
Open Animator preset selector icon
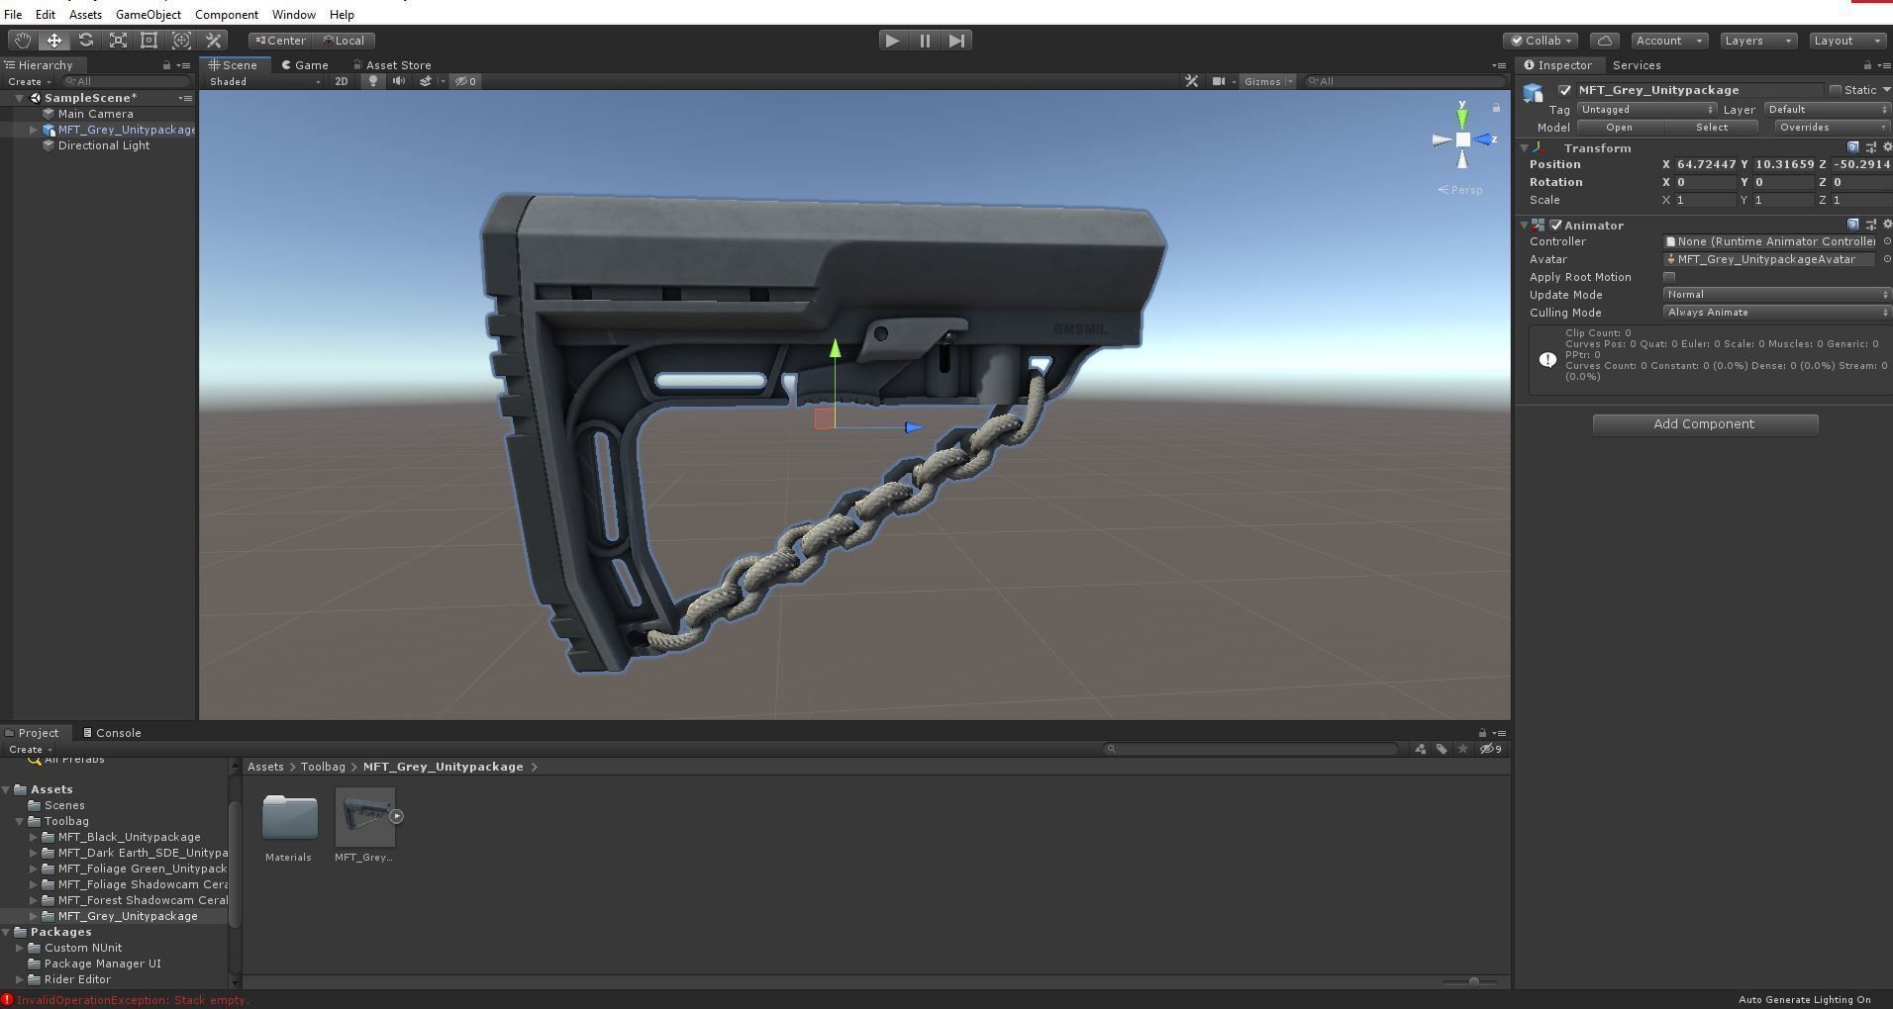pyautogui.click(x=1870, y=225)
